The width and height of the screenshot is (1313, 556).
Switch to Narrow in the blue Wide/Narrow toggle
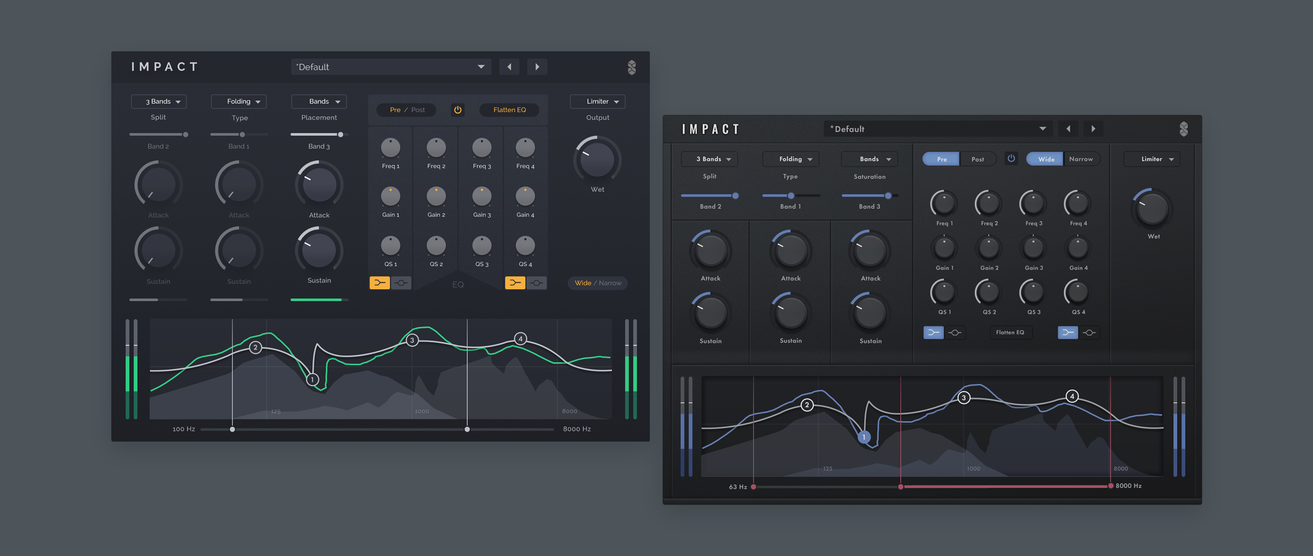pos(1081,159)
